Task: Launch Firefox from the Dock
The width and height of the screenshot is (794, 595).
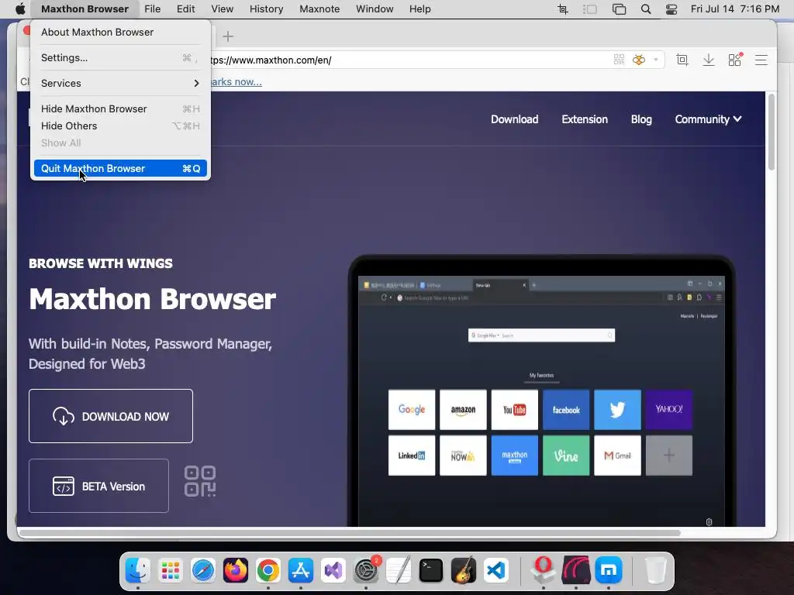Action: [236, 571]
